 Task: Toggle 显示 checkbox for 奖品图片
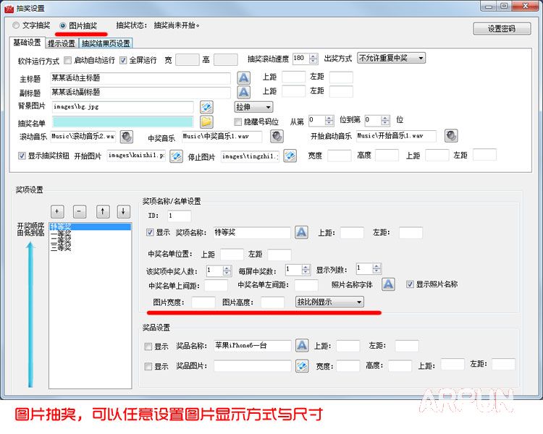coord(148,366)
